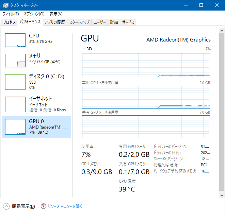Go to the ユーザー tab

100,22
